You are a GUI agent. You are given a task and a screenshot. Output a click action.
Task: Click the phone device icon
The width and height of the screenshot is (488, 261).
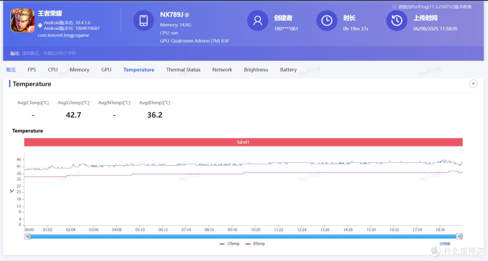pos(144,20)
